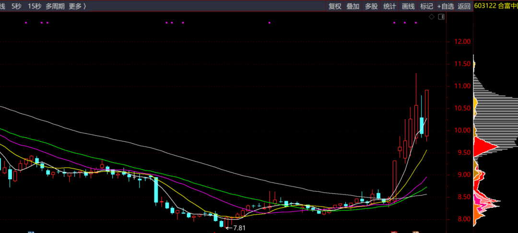Image resolution: width=518 pixels, height=233 pixels.
Task: Click the tallest red candlestick's upper wick near 11.30
Action: [416, 84]
